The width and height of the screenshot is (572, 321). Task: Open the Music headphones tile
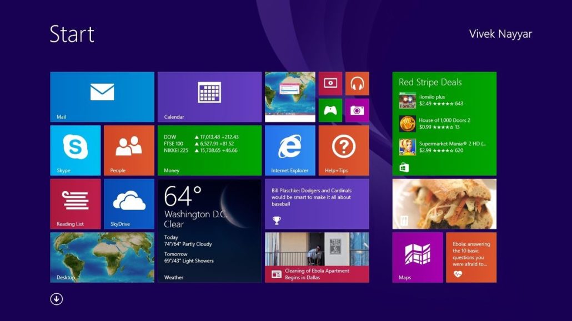tap(357, 84)
